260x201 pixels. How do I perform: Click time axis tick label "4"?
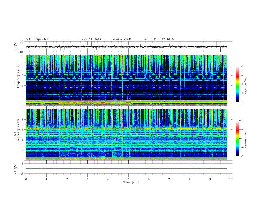(108, 179)
